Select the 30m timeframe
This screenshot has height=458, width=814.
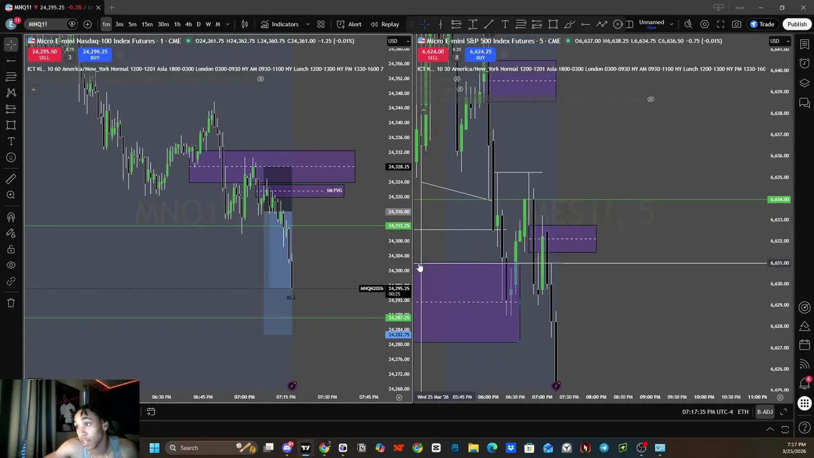tap(163, 24)
